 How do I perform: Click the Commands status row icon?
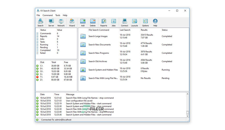[37, 33]
